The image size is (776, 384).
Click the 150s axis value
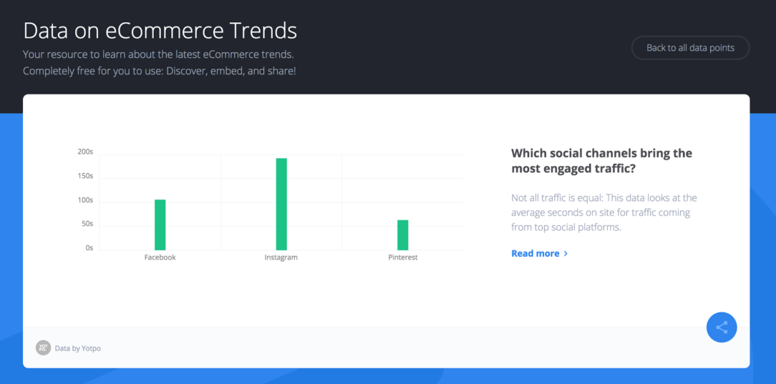click(x=85, y=176)
